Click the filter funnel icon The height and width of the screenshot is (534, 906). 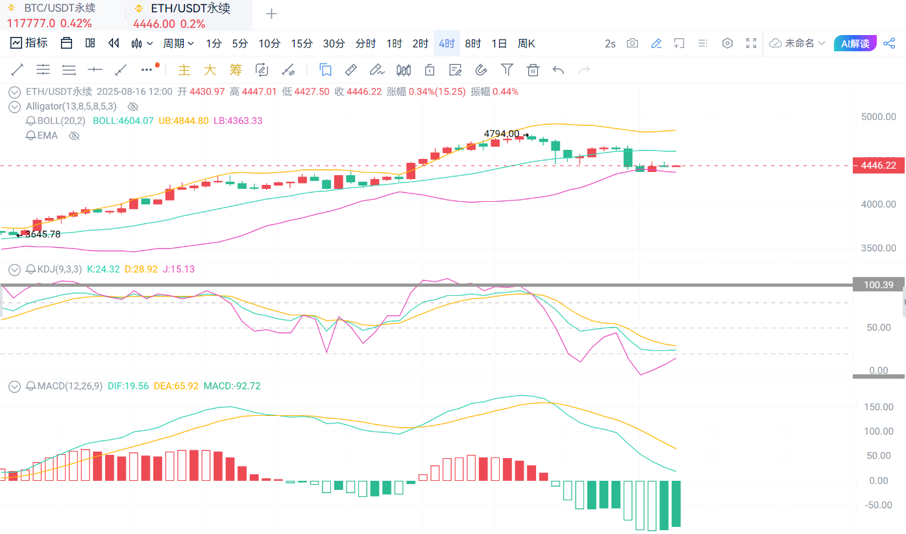point(507,69)
